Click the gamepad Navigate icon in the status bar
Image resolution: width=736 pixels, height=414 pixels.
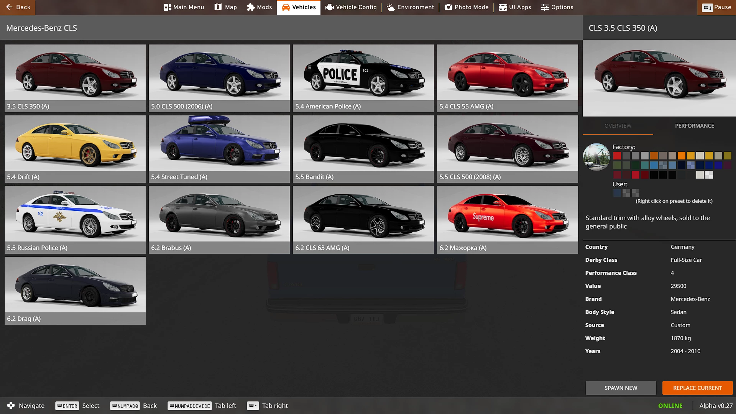(11, 405)
